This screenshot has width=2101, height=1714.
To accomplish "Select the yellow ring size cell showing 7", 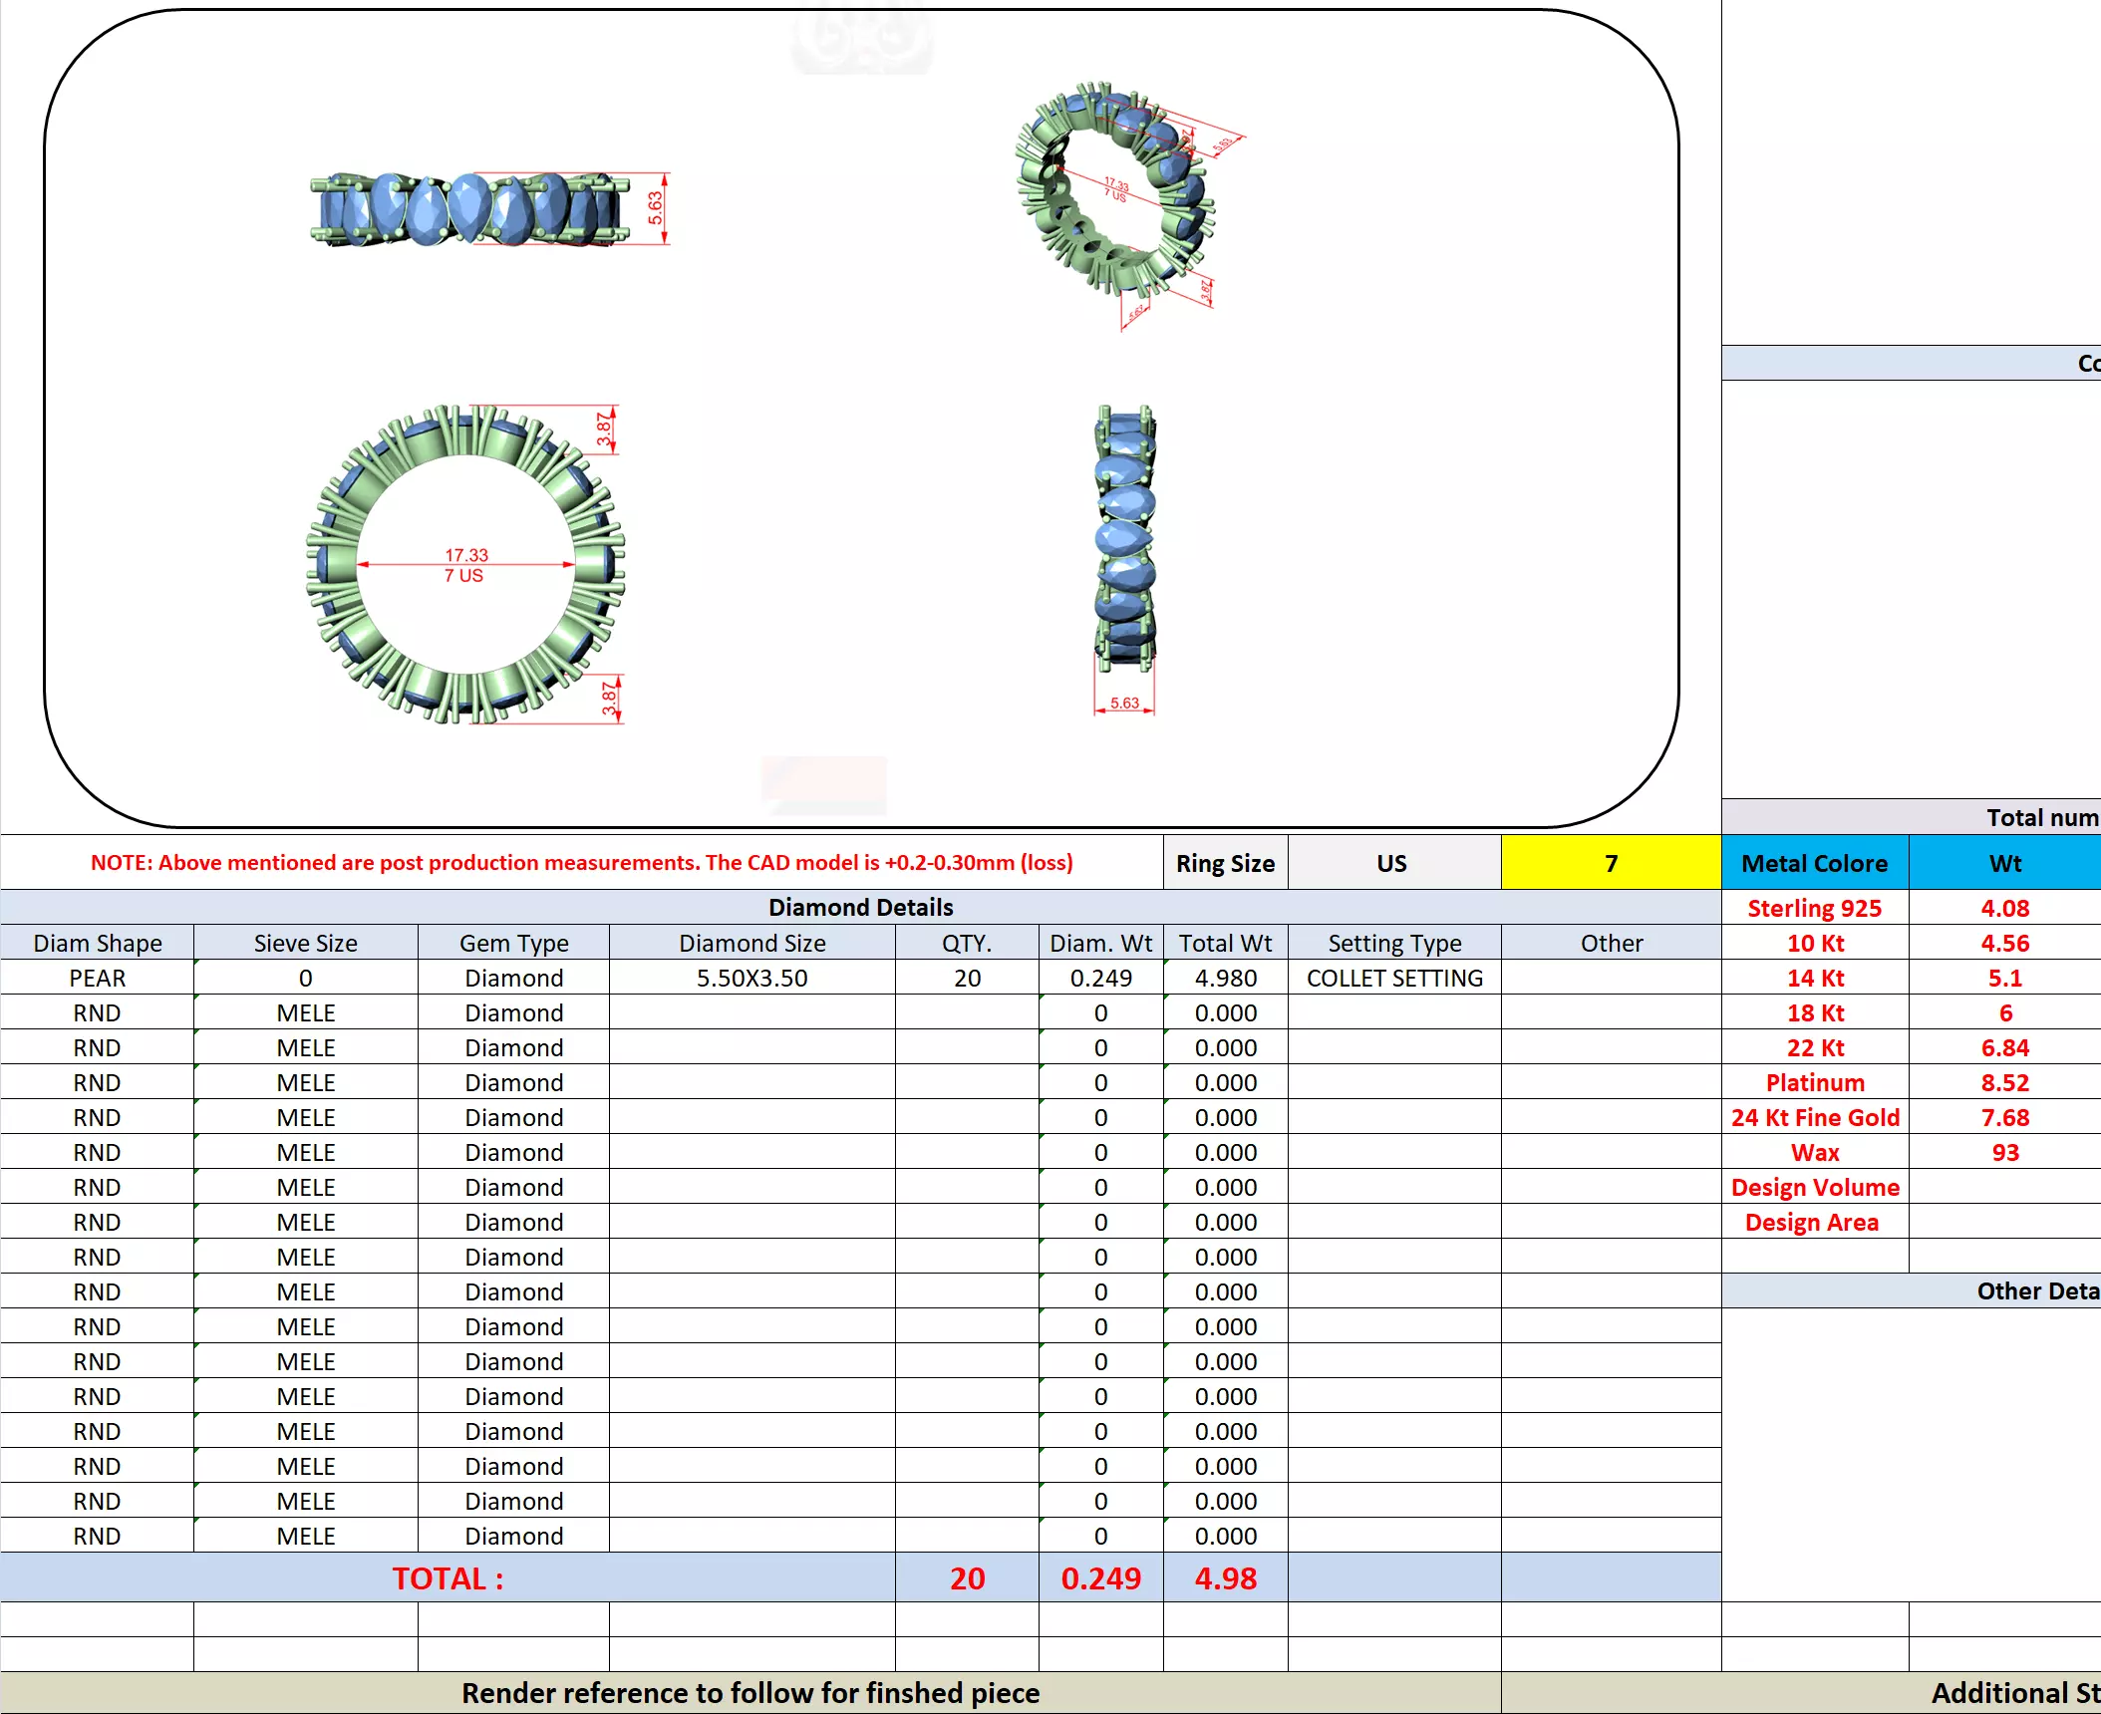I will pos(1610,863).
